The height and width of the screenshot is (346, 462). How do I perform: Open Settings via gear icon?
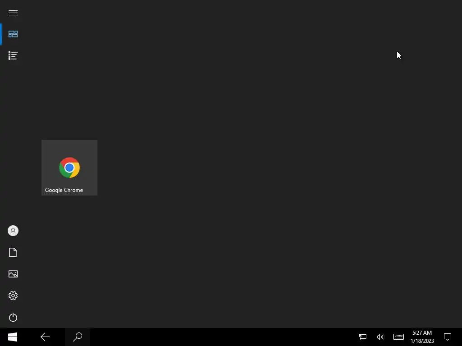coord(13,296)
